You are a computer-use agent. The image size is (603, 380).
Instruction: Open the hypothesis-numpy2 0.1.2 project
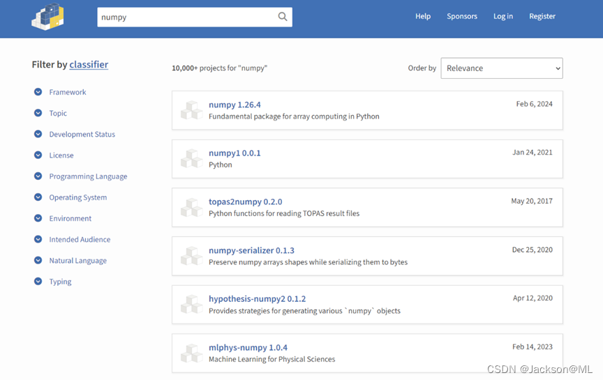(x=258, y=299)
